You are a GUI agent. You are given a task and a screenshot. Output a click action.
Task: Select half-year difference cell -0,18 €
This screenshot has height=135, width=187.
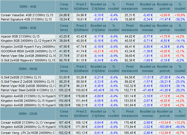coord(165,60)
